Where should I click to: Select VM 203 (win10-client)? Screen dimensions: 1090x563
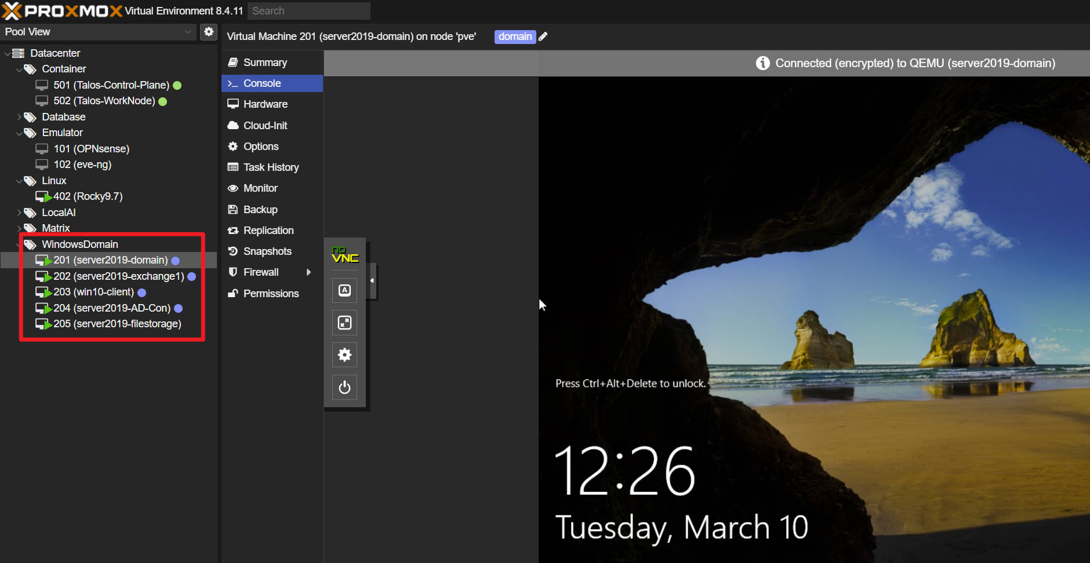click(x=93, y=292)
